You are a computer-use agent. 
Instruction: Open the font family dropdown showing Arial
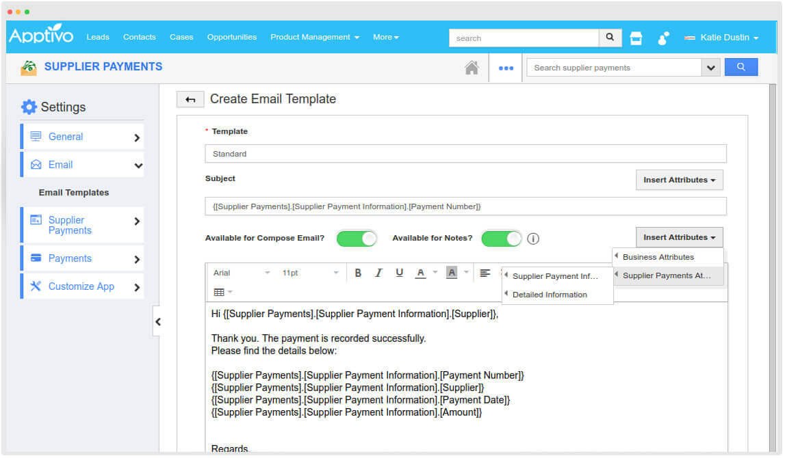coord(240,272)
